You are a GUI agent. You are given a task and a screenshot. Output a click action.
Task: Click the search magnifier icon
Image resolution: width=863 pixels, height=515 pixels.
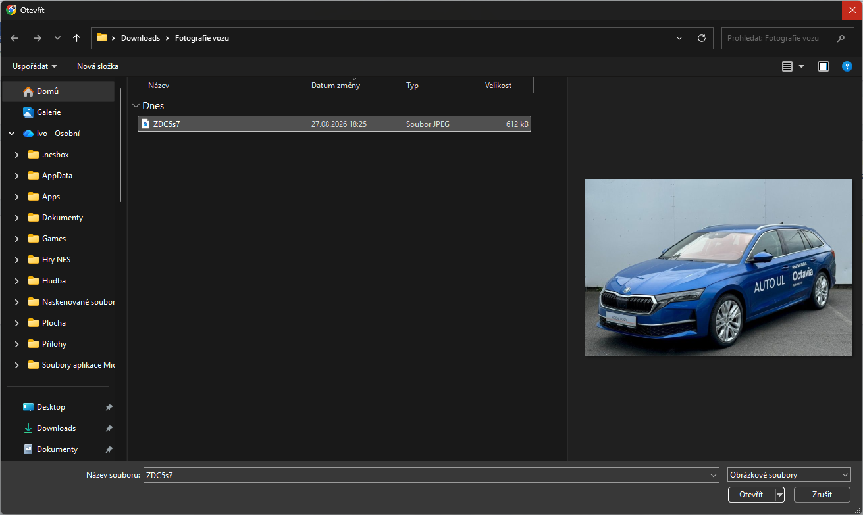[841, 38]
